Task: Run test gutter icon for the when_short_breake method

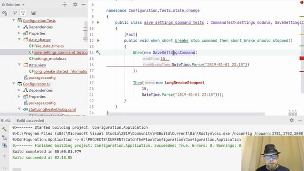Action: [x=98, y=40]
